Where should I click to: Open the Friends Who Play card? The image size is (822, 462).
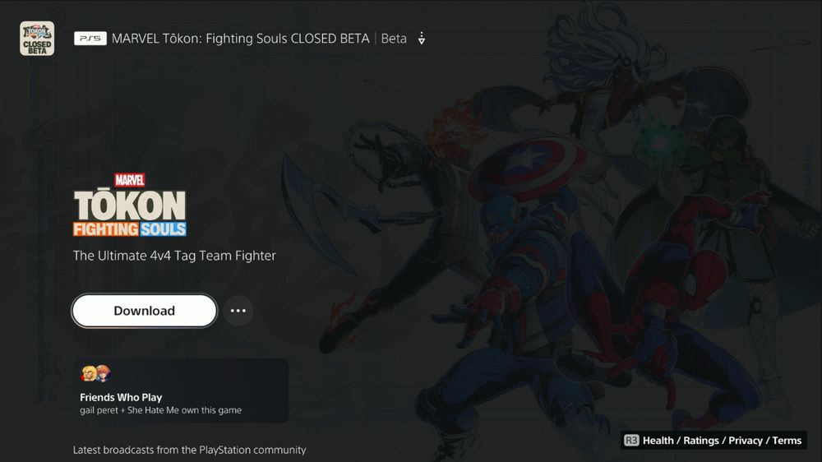pos(180,390)
